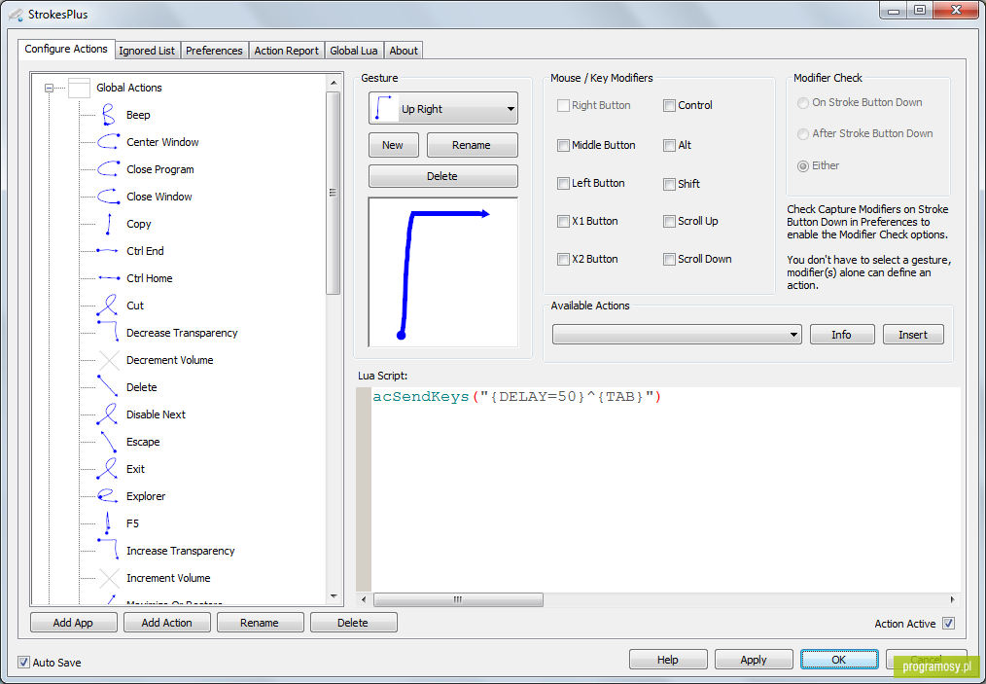Click the Close Program gesture icon
Viewport: 986px width, 684px height.
(108, 168)
